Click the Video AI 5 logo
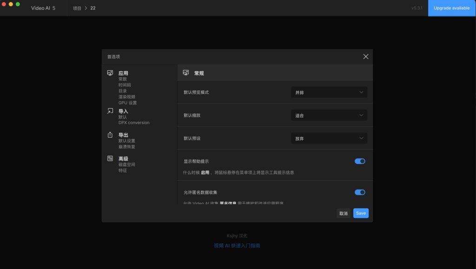Viewport: 476px width, 269px height. click(44, 8)
